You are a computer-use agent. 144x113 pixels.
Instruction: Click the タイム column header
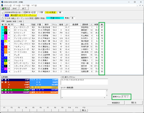click(54, 25)
